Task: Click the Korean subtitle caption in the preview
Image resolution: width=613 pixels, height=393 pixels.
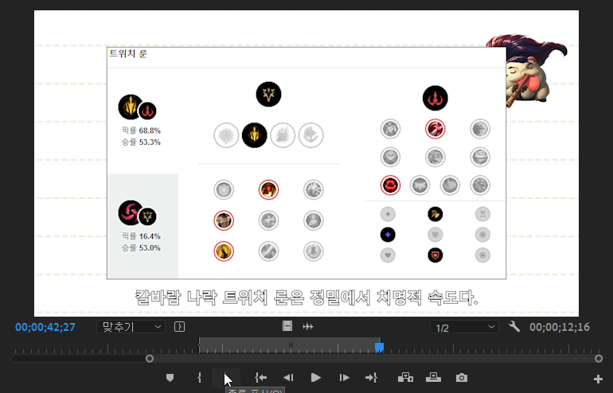Action: click(306, 298)
